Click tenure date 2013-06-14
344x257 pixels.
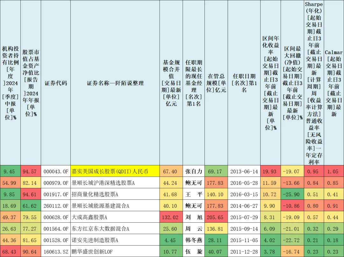[x=244, y=171]
